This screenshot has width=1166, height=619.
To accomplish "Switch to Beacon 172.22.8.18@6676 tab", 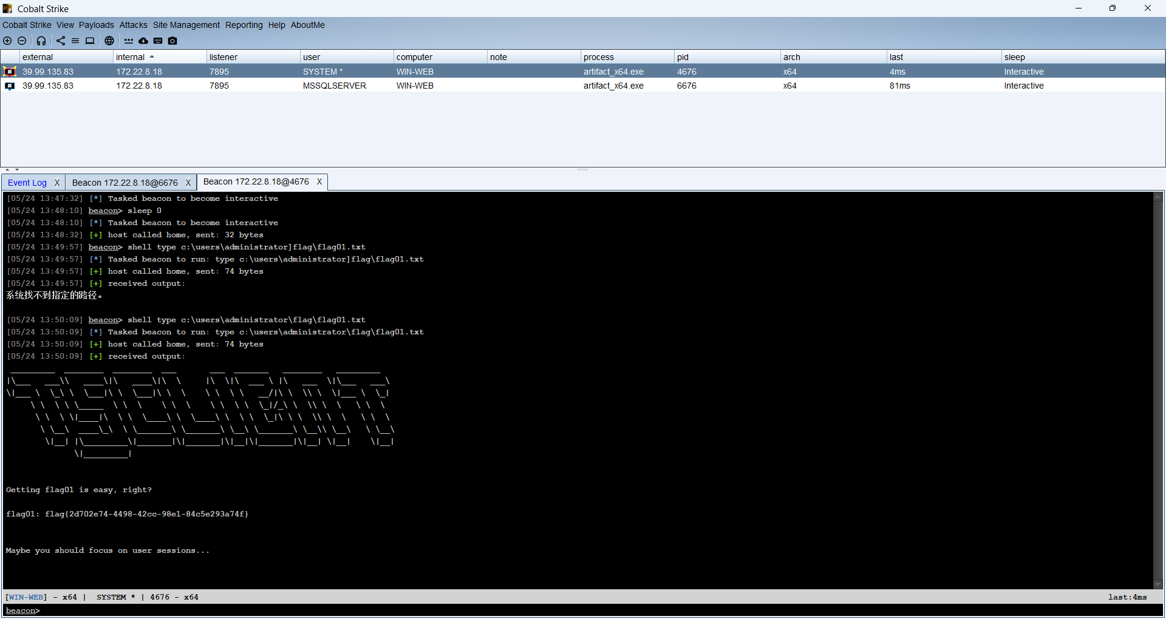I will click(x=125, y=183).
